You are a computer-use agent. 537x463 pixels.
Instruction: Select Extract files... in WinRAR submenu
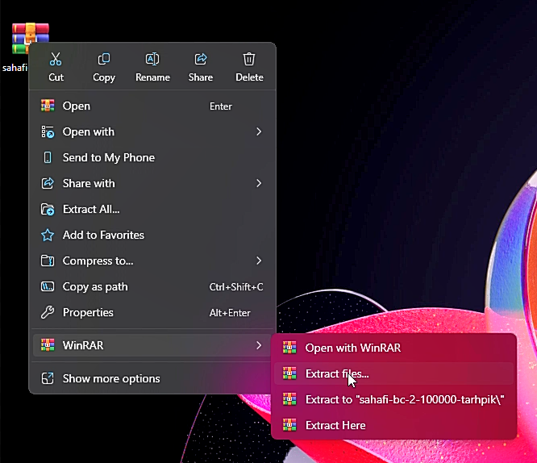coord(393,373)
